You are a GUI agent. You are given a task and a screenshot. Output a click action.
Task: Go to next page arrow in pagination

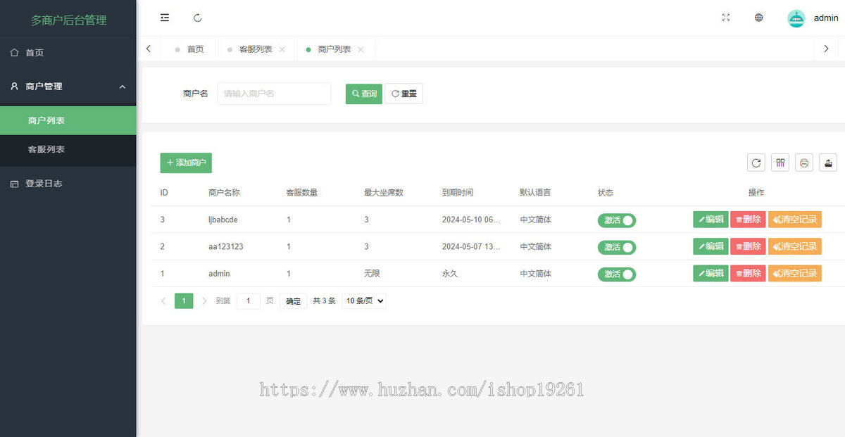(x=204, y=300)
